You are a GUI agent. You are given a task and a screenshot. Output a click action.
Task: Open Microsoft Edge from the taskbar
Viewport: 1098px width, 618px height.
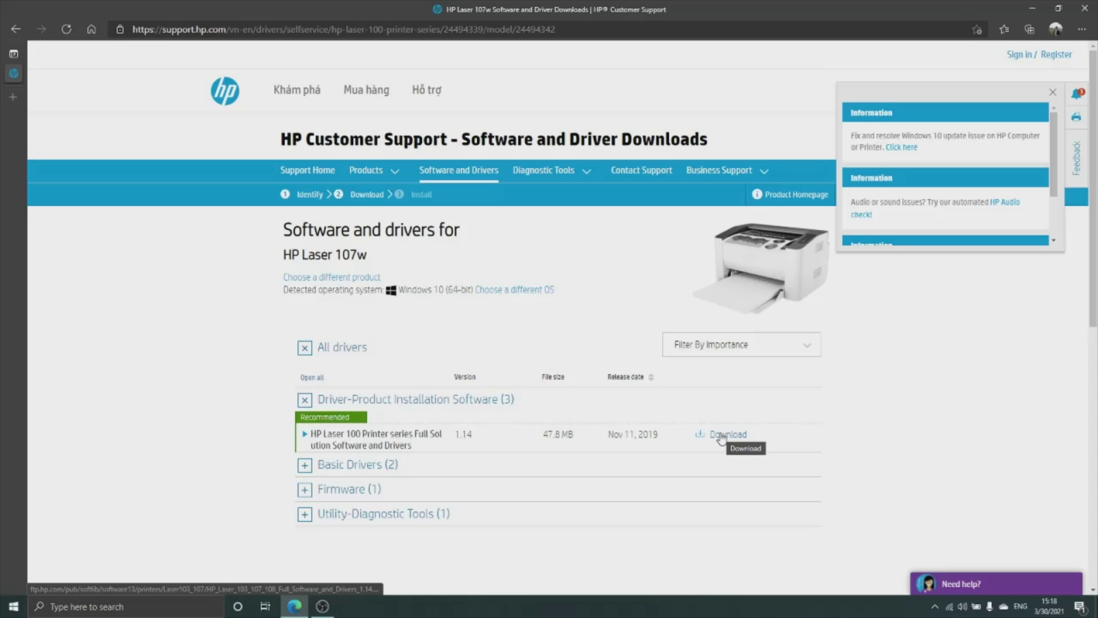294,606
